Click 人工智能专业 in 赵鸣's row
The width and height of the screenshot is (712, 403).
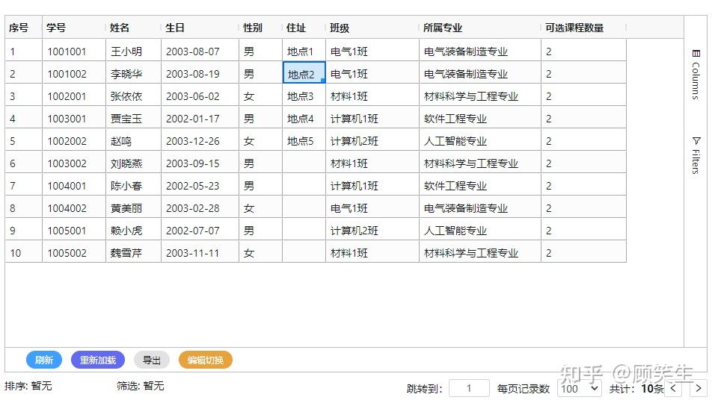click(480, 140)
